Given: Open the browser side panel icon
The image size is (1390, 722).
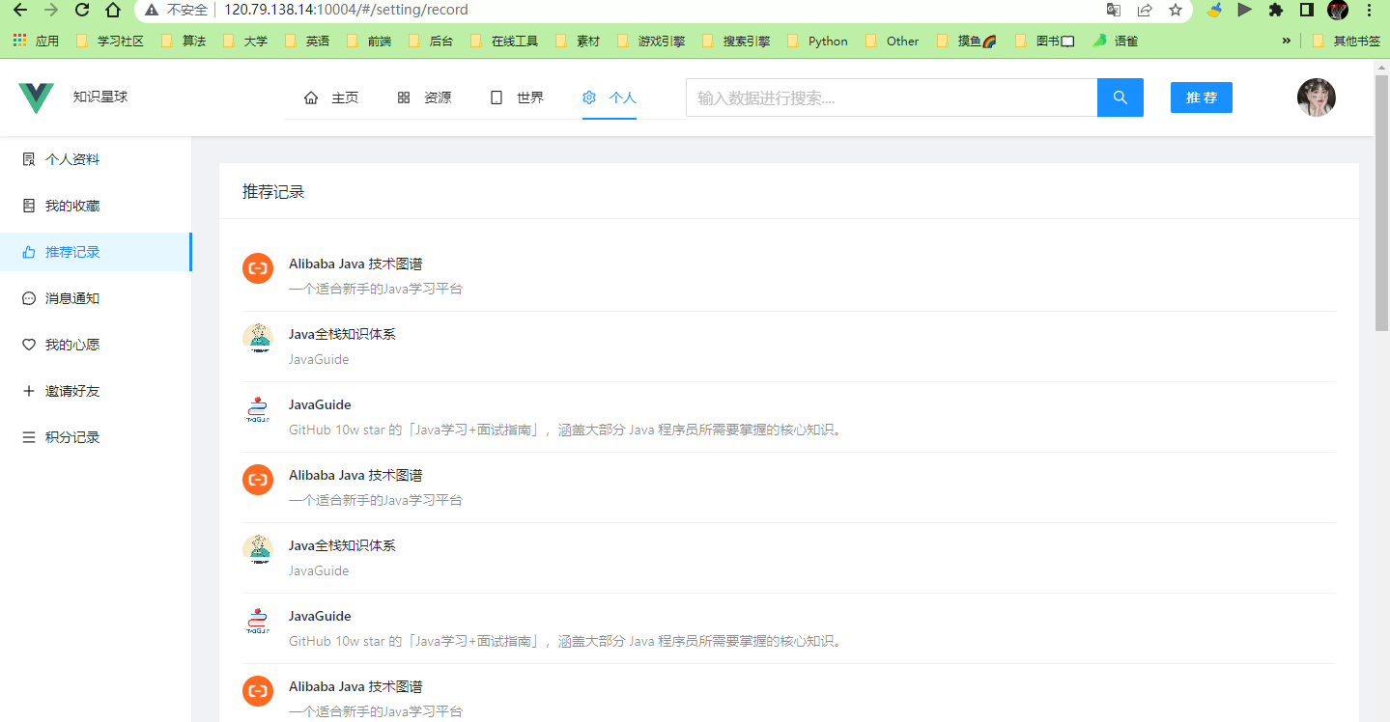Looking at the screenshot, I should [x=1307, y=10].
